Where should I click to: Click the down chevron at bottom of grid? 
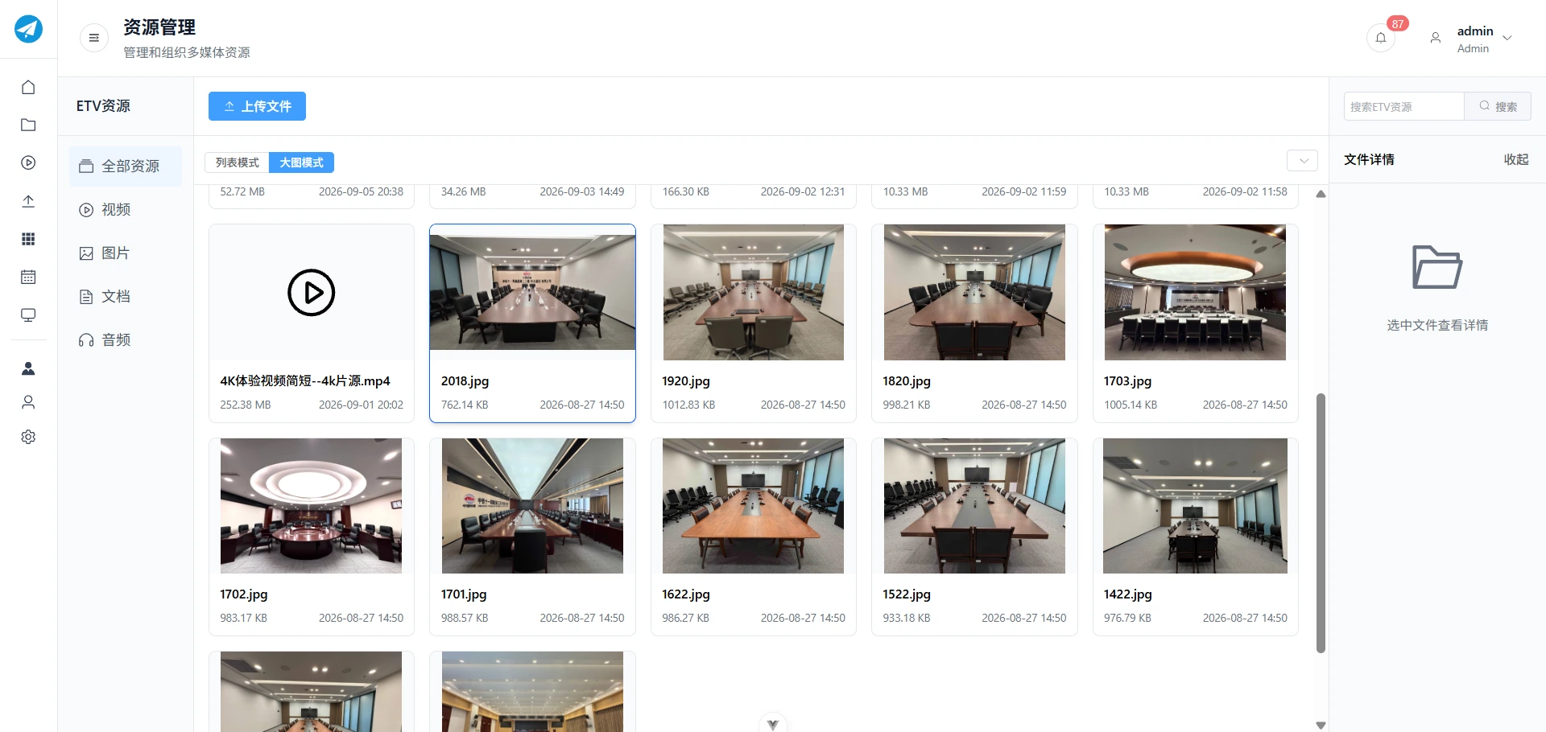click(773, 723)
